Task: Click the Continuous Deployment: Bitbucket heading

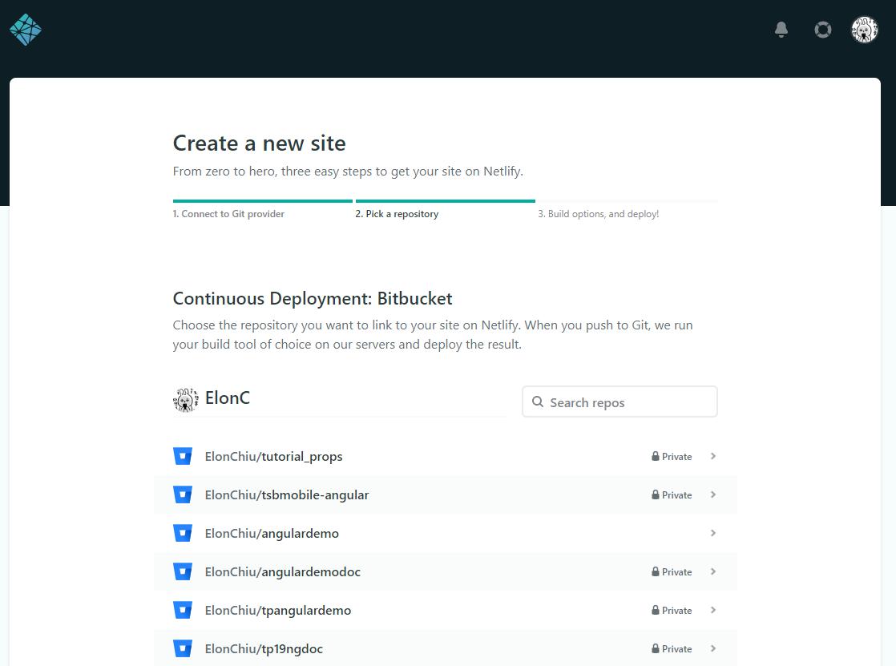Action: click(313, 298)
